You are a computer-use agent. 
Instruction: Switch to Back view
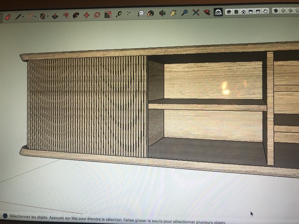pos(258,11)
